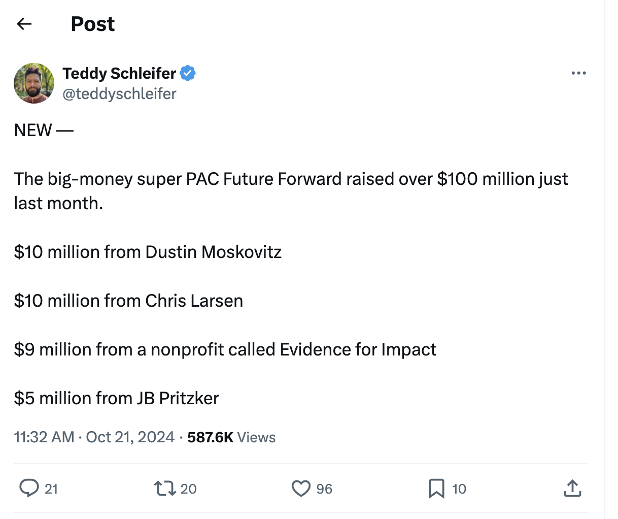Click the 11:32 AM Oct 21, 2024 timestamp
This screenshot has height=519, width=618.
94,437
